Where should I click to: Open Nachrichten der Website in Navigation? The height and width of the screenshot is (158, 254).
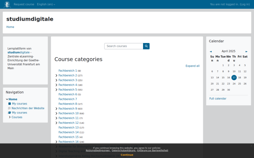point(28,108)
